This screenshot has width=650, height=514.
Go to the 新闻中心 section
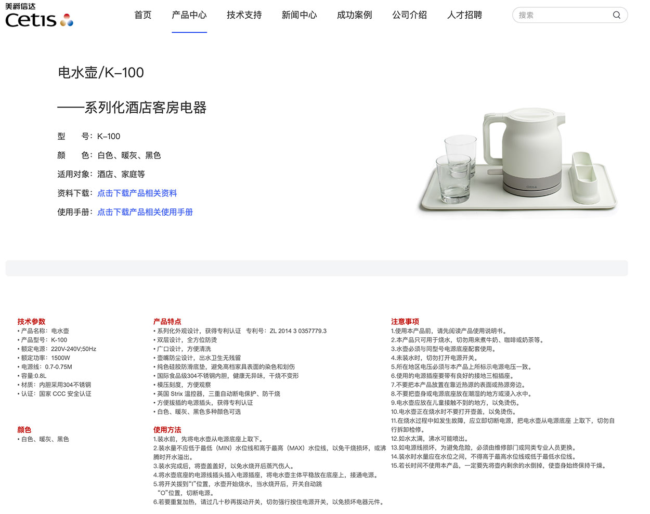299,15
